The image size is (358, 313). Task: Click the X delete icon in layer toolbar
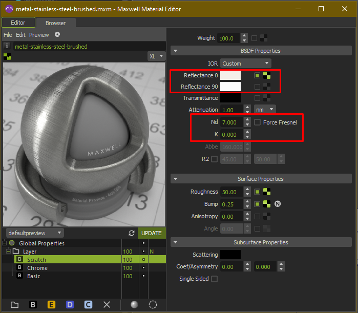[107, 304]
